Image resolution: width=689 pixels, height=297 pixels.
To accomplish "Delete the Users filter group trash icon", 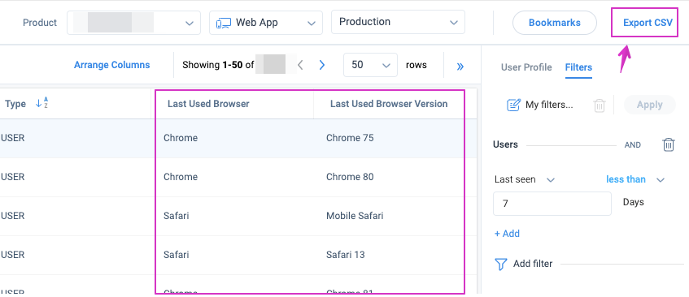I will tap(669, 144).
